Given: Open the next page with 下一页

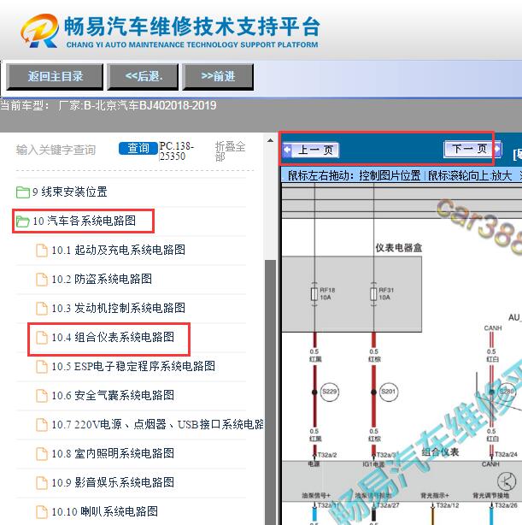Looking at the screenshot, I should (472, 149).
